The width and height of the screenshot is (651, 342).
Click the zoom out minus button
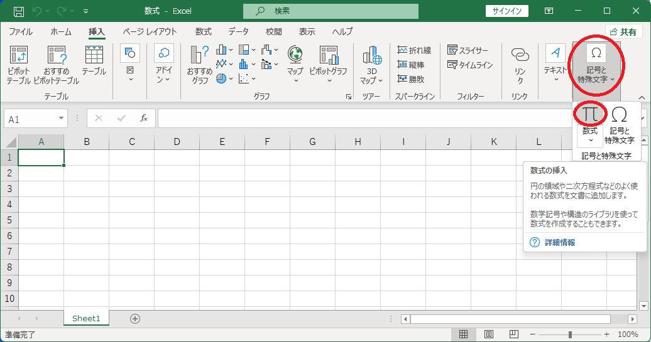click(x=533, y=334)
